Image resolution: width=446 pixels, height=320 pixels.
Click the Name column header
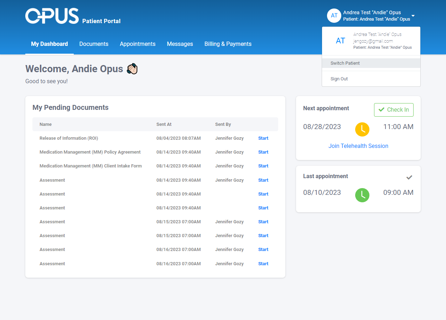click(x=46, y=124)
